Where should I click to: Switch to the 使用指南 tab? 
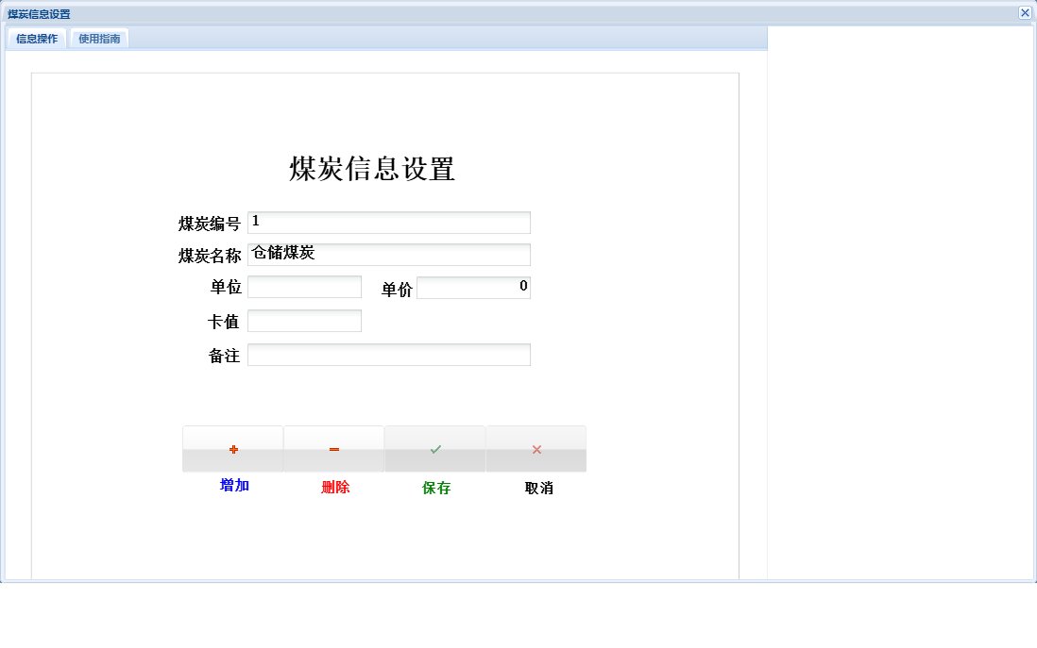99,39
